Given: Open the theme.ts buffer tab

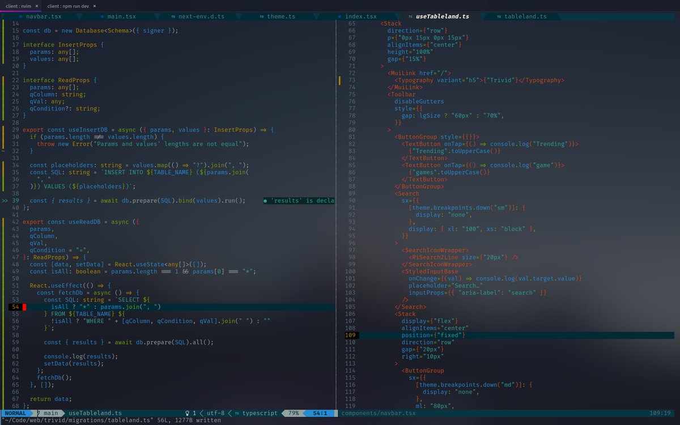Looking at the screenshot, I should [281, 16].
